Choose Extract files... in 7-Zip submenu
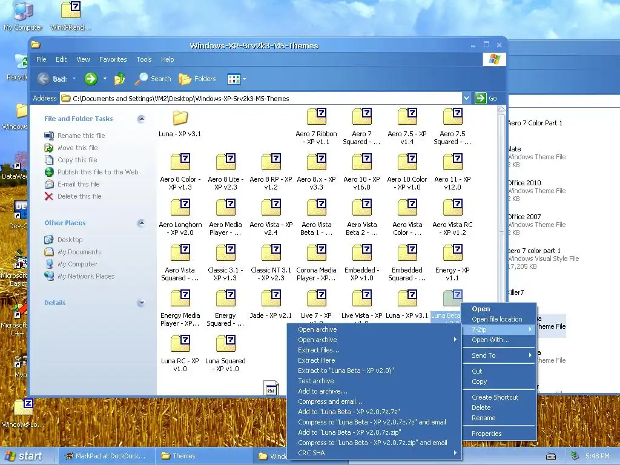This screenshot has width=620, height=465. pos(374,350)
